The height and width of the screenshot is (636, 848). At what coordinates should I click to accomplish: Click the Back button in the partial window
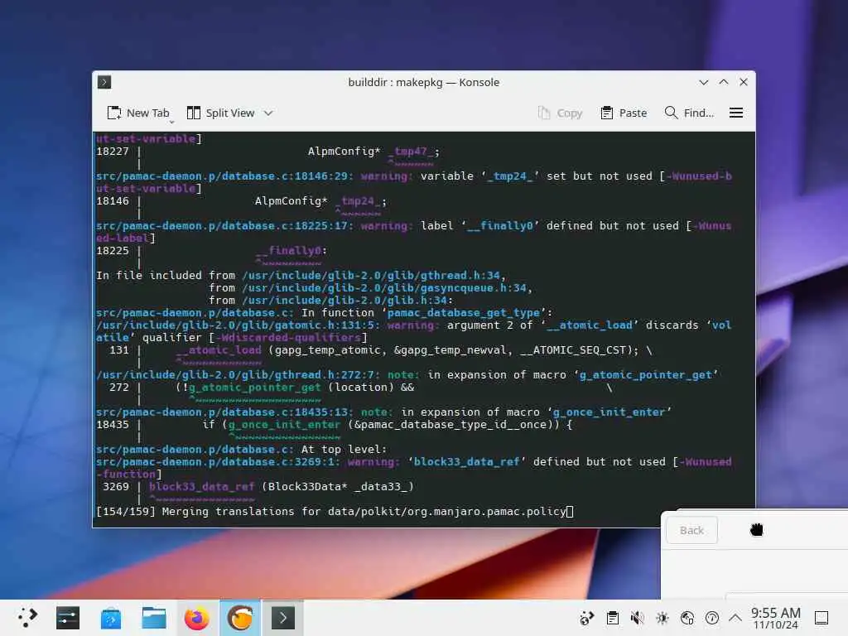click(691, 530)
